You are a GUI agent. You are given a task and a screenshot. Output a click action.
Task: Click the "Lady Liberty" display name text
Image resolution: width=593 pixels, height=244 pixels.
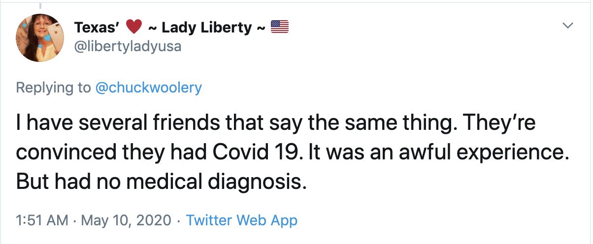point(206,28)
